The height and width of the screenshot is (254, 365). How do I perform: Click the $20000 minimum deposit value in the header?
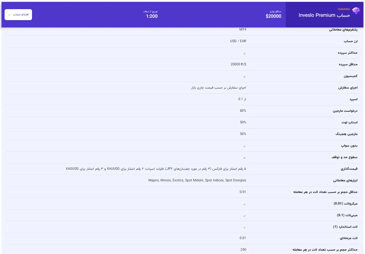coord(273,16)
